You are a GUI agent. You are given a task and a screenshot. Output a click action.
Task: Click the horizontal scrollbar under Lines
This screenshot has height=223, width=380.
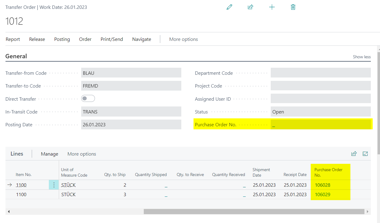(254, 211)
